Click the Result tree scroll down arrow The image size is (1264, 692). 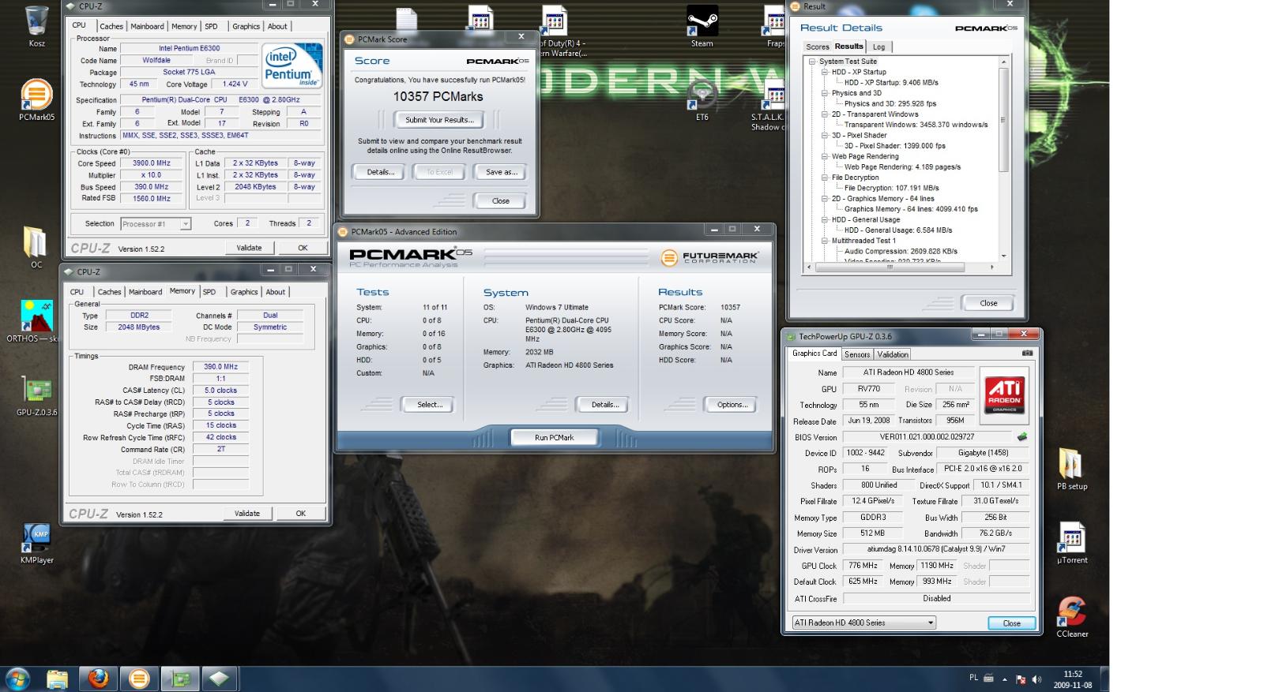point(1003,256)
